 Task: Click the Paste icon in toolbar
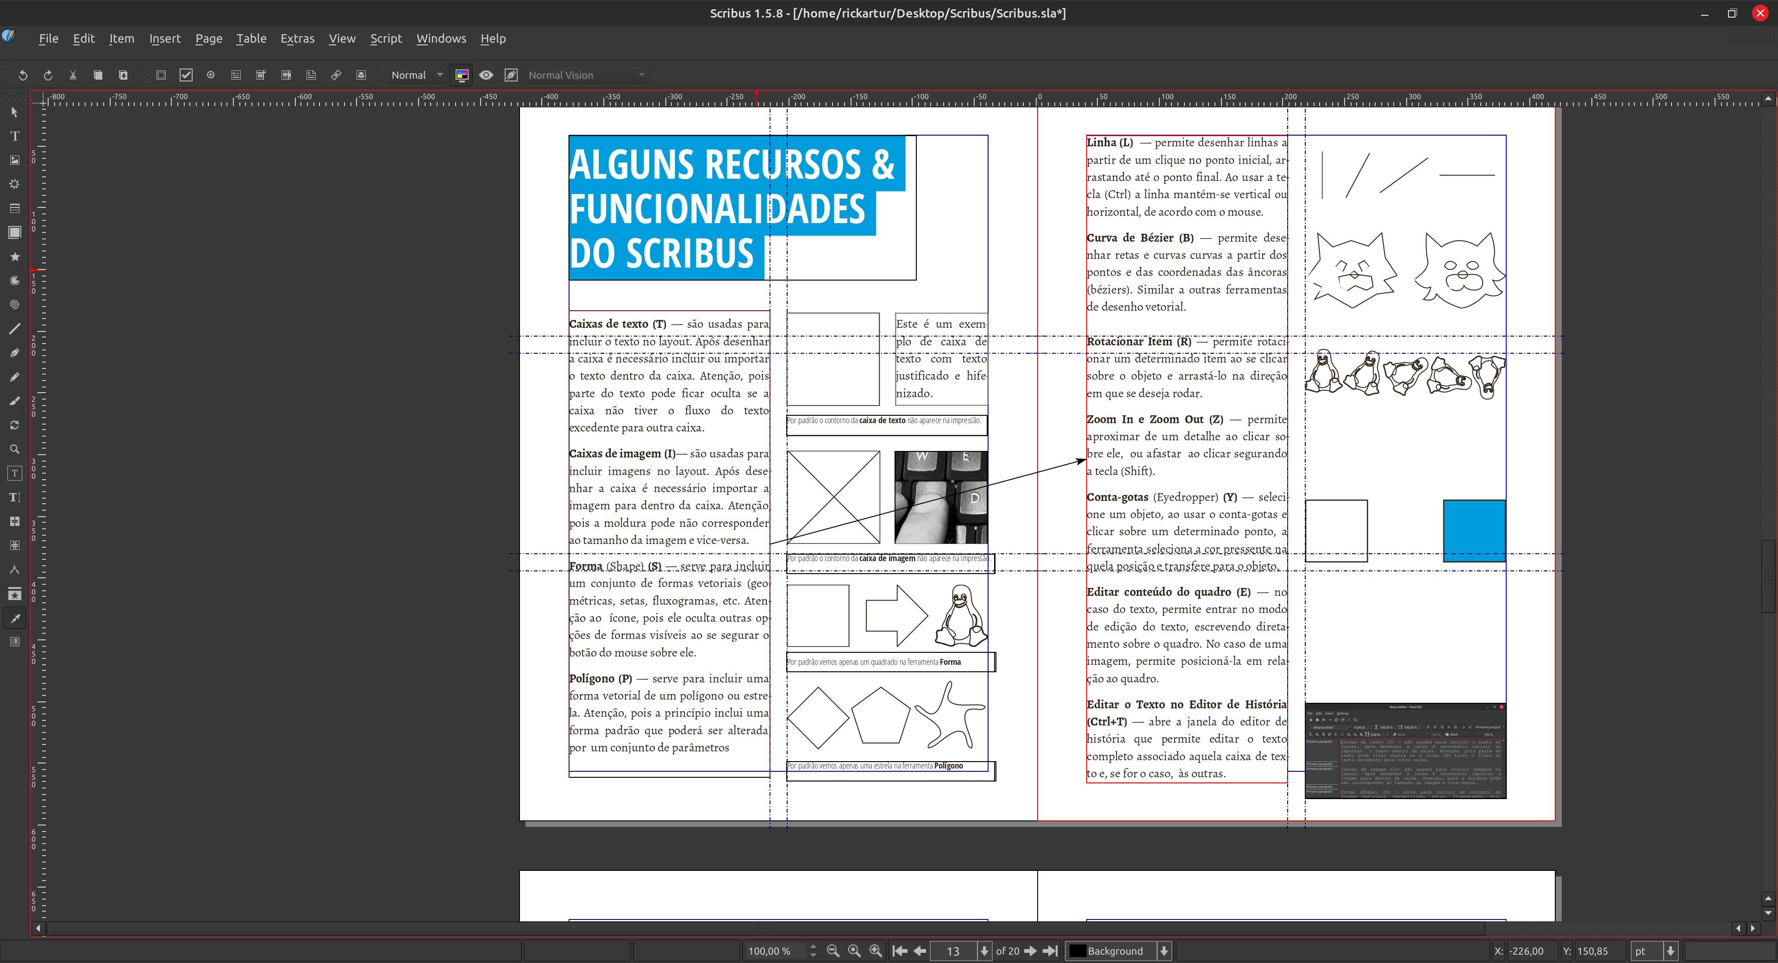pos(124,75)
